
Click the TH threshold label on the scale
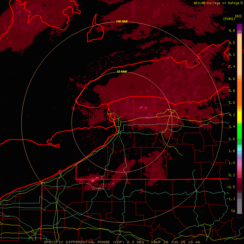point(233,211)
